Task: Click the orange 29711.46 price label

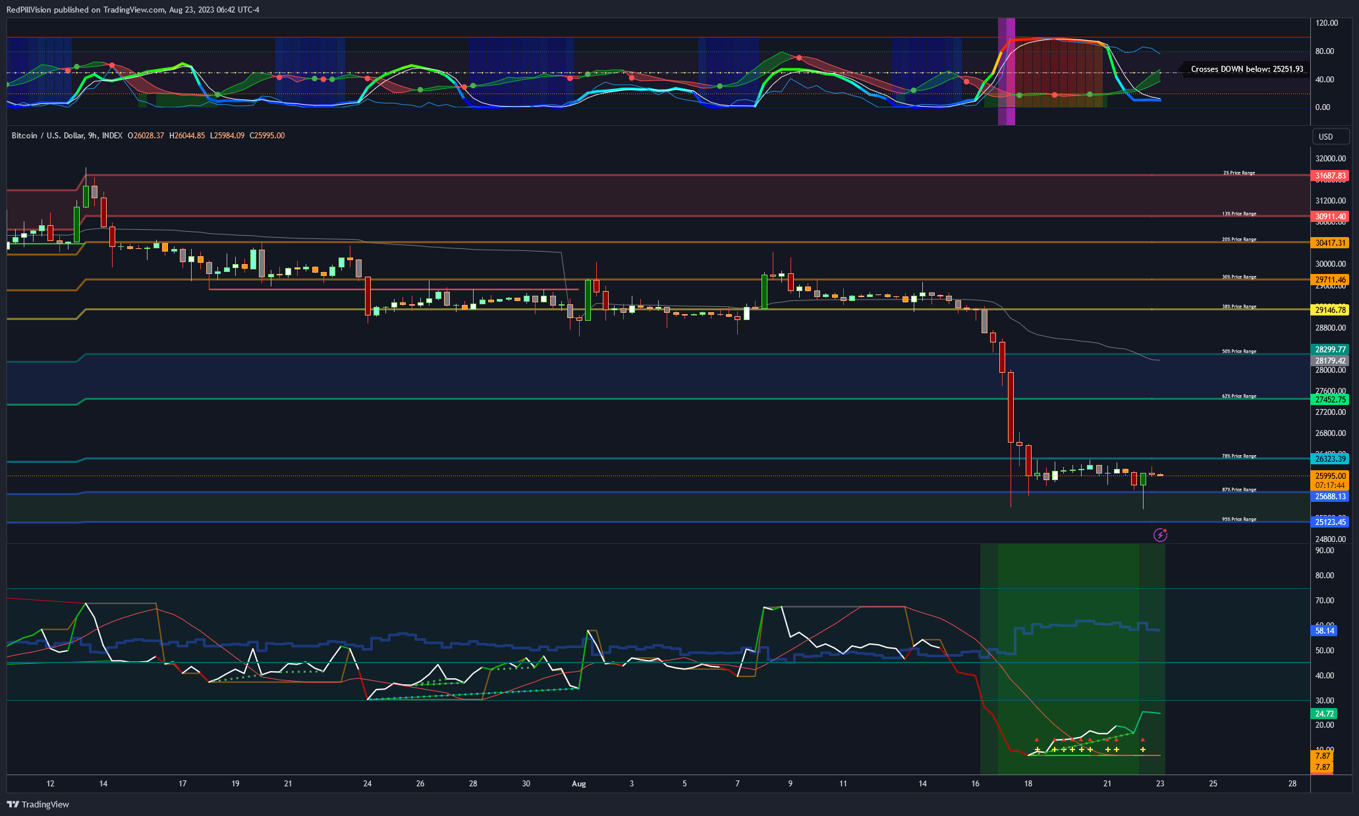Action: pyautogui.click(x=1330, y=280)
